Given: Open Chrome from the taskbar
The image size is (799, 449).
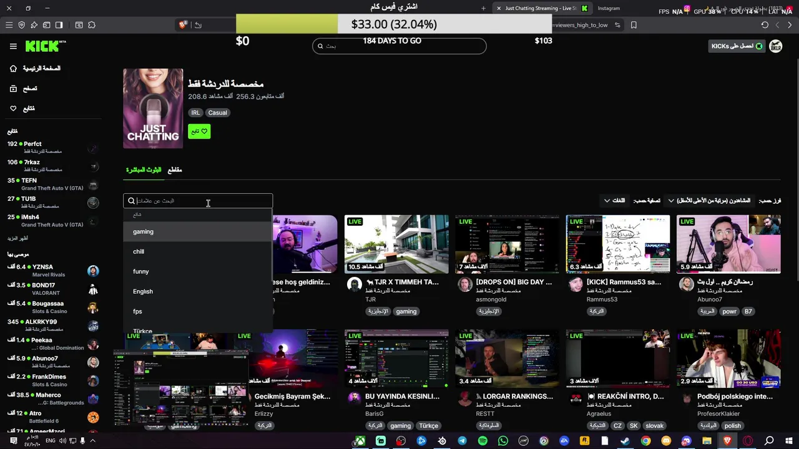Looking at the screenshot, I should coord(645,441).
